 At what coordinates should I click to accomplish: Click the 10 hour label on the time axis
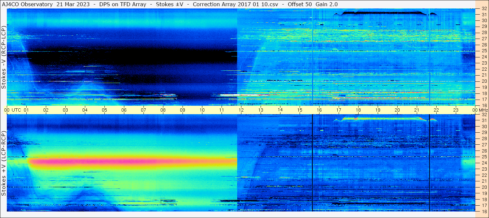(x=202, y=110)
